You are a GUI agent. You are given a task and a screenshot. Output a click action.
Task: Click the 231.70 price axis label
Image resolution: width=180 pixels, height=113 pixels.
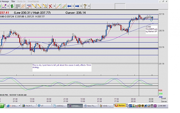(x=161, y=64)
